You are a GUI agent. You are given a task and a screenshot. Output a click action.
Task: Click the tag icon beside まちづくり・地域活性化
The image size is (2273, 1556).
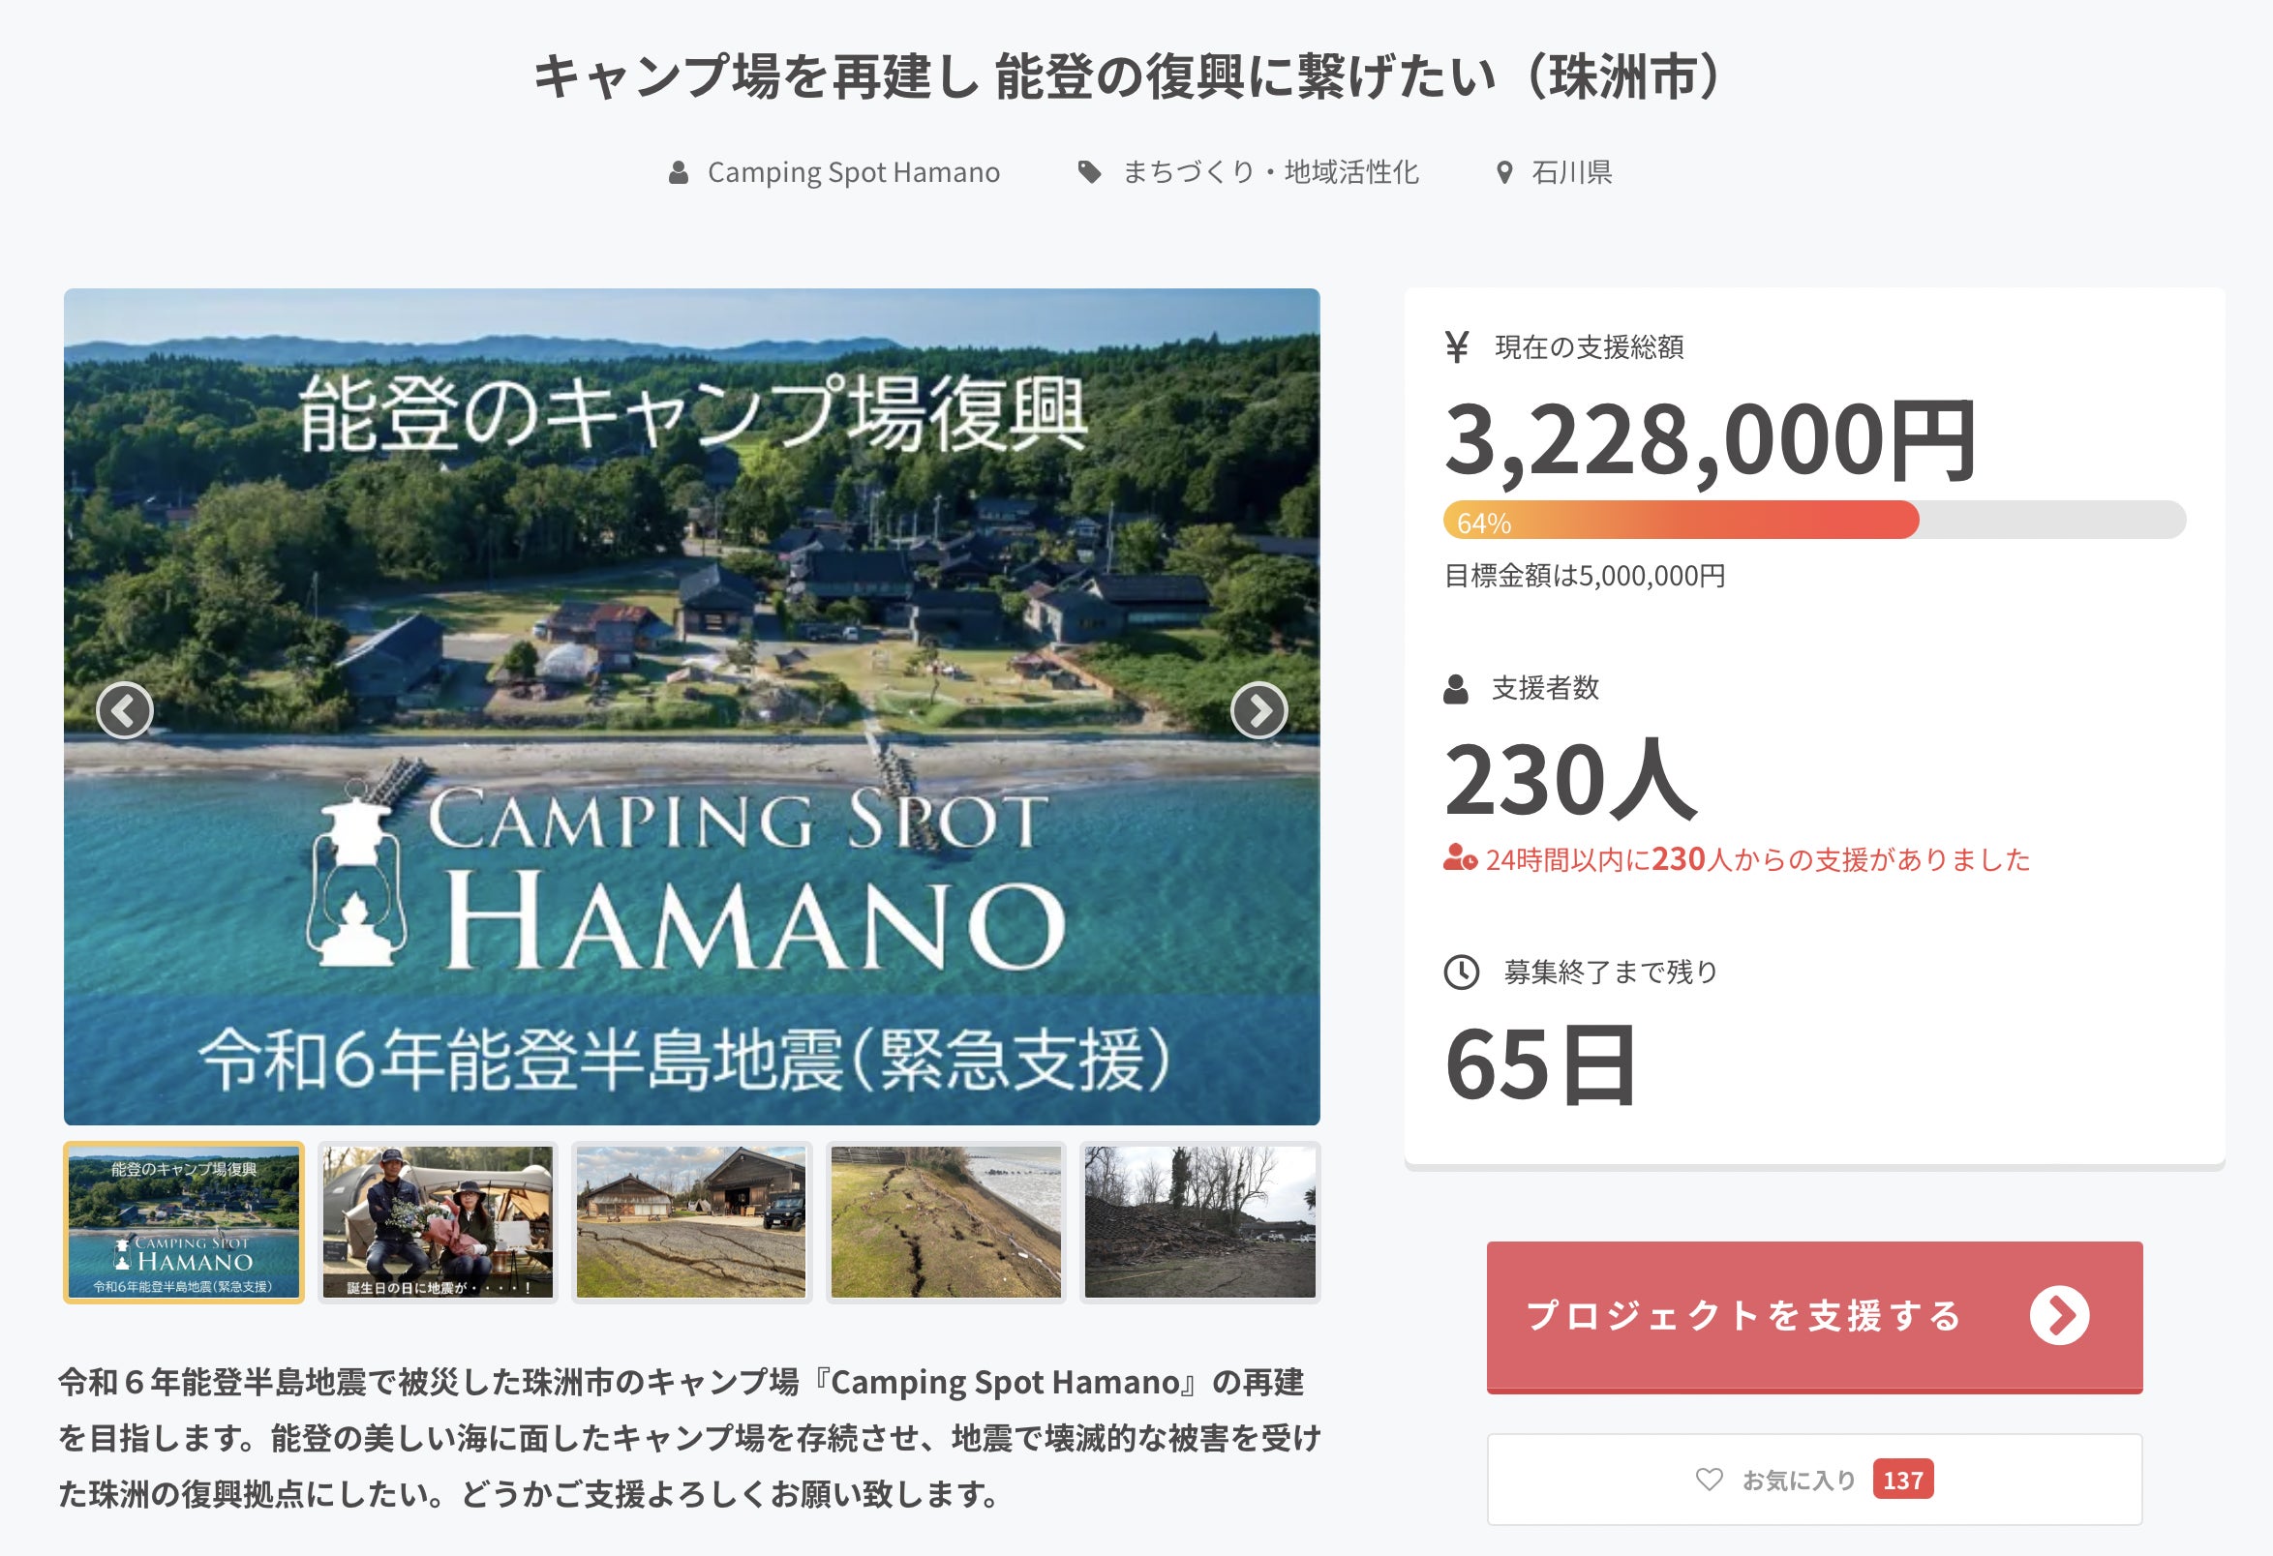[1088, 173]
